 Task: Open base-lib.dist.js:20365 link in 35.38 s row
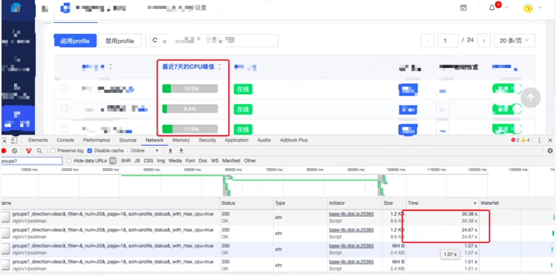352,215
